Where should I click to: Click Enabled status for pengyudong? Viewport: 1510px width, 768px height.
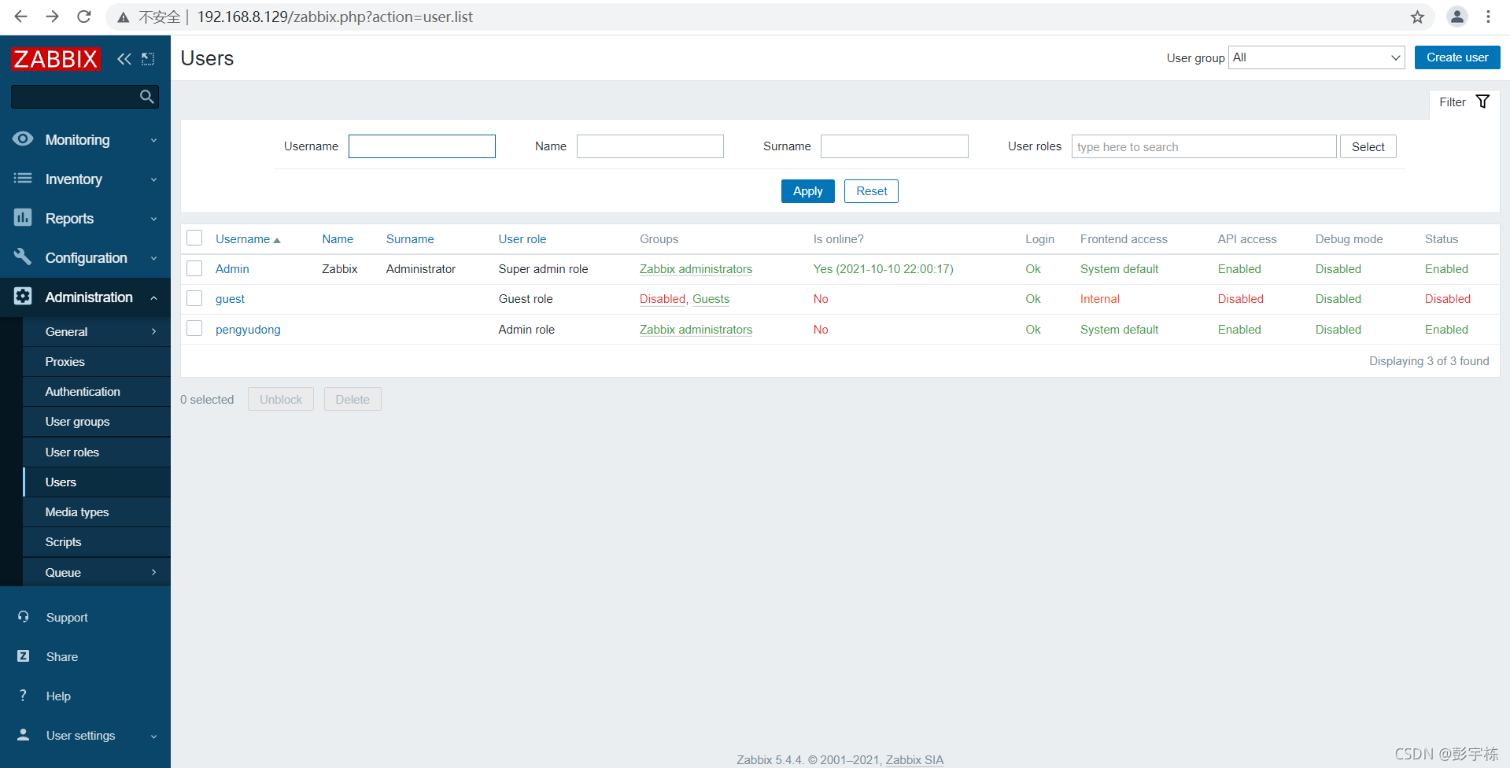coord(1446,329)
